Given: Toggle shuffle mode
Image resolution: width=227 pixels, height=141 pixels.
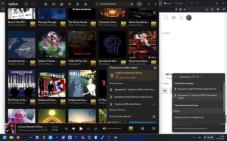Looking at the screenshot, I should (66, 129).
